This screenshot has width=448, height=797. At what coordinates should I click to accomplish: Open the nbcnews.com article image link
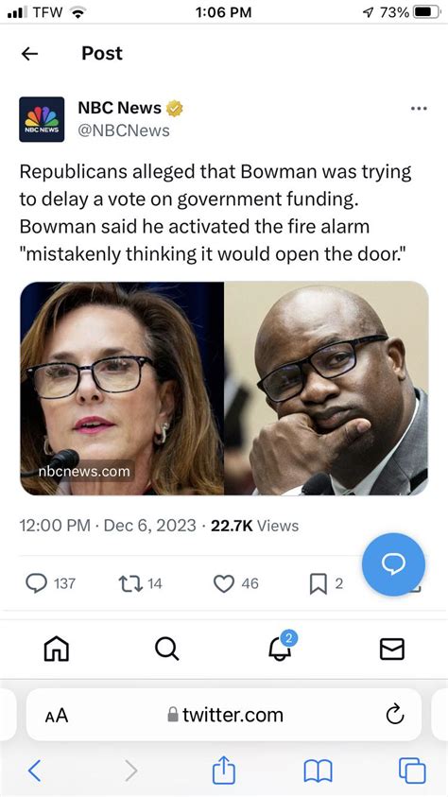point(224,389)
